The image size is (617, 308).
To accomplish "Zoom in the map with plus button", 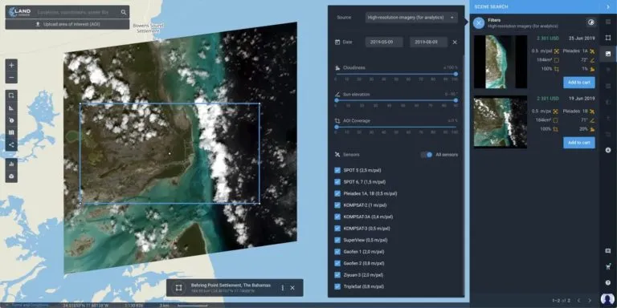I will [11, 65].
